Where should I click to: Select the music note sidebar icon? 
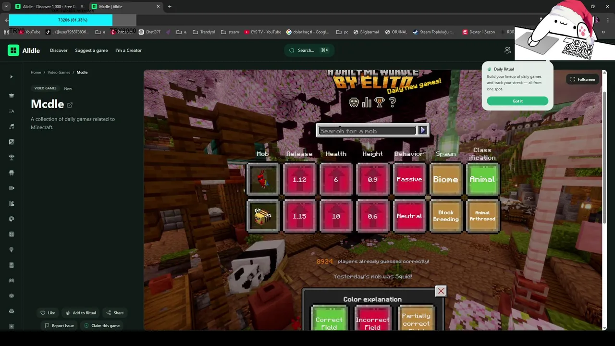tap(12, 126)
